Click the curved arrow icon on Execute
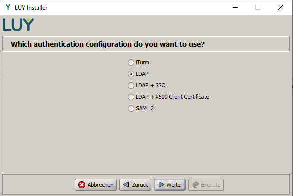The height and width of the screenshot is (196, 293). 196,185
